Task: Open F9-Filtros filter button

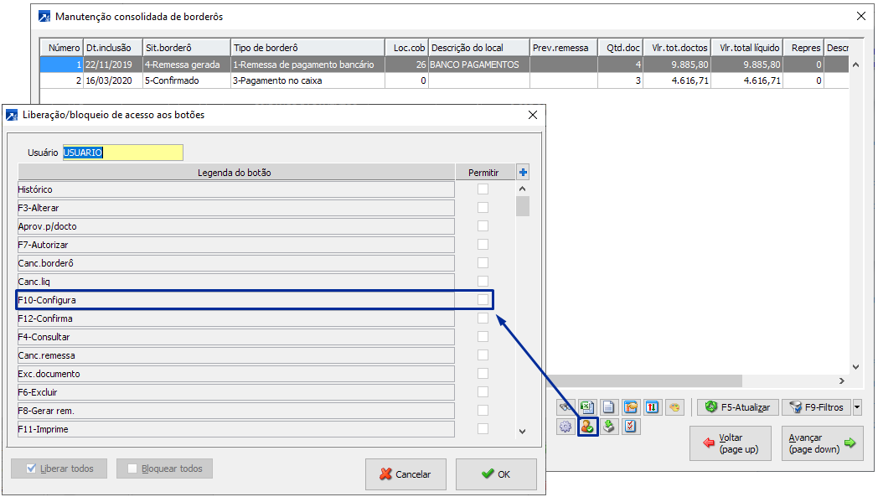Action: click(x=816, y=407)
